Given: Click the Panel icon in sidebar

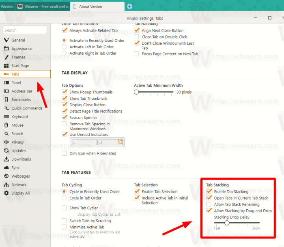Looking at the screenshot, I should tap(6, 83).
